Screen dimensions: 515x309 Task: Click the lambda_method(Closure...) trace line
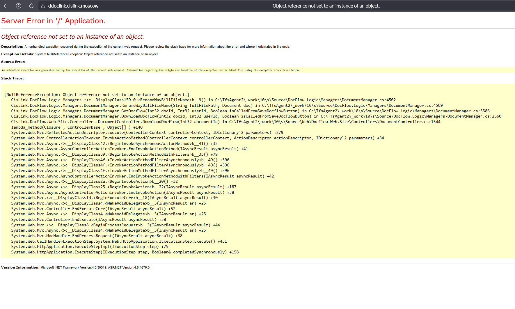tap(77, 127)
